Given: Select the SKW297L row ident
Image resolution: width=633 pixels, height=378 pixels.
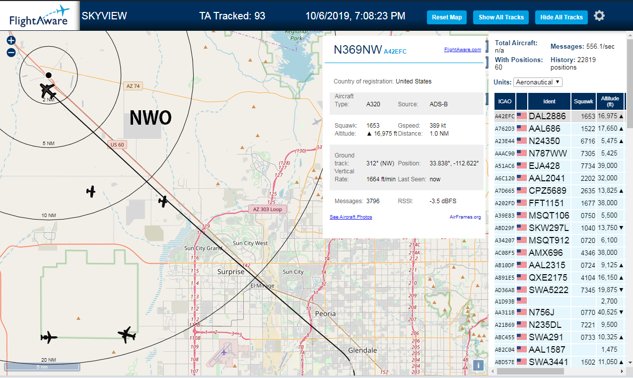Looking at the screenshot, I should (549, 227).
